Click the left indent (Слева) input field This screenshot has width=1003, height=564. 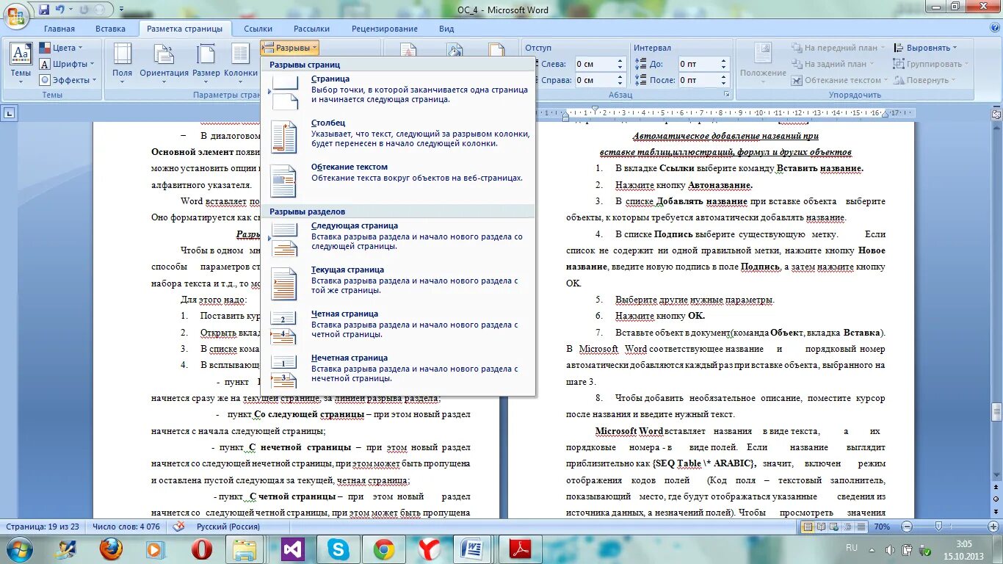coord(595,64)
